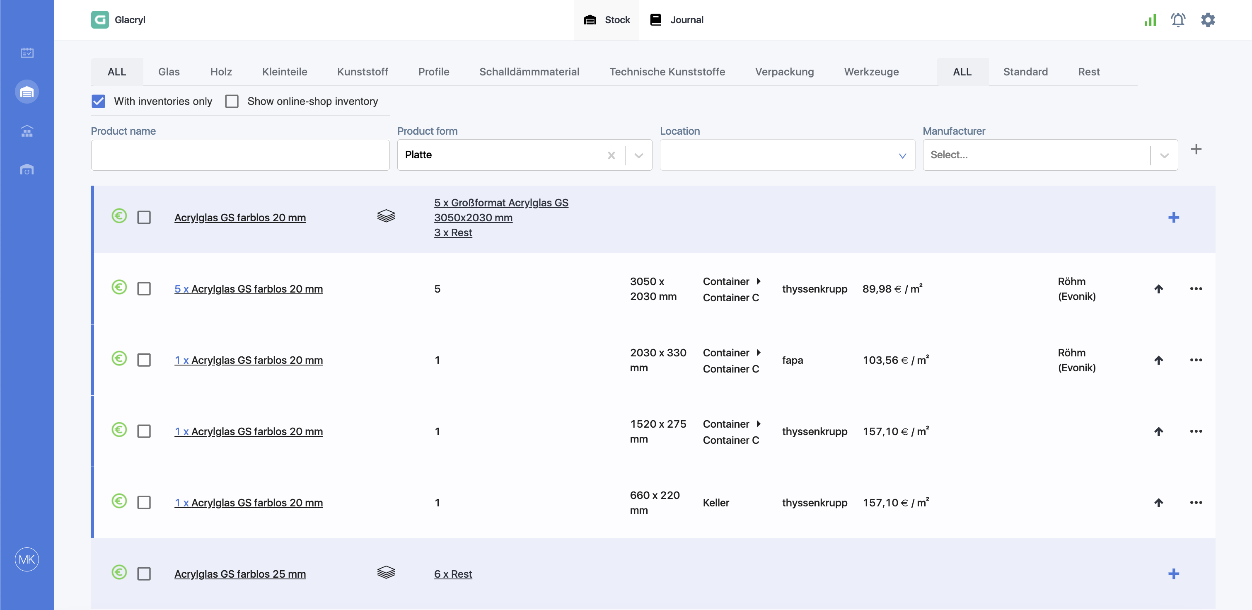Uncheck With inventories only
Viewport: 1252px width, 610px height.
click(x=99, y=101)
